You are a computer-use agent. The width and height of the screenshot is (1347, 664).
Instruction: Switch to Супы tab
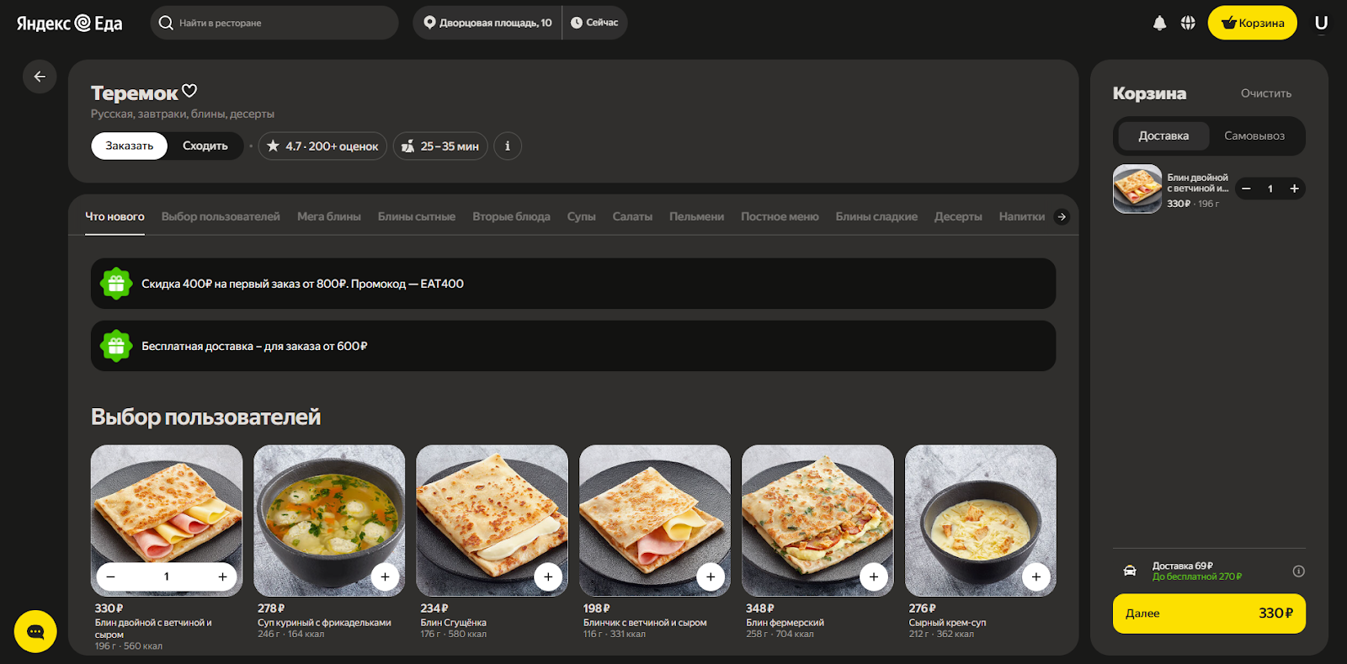point(582,217)
